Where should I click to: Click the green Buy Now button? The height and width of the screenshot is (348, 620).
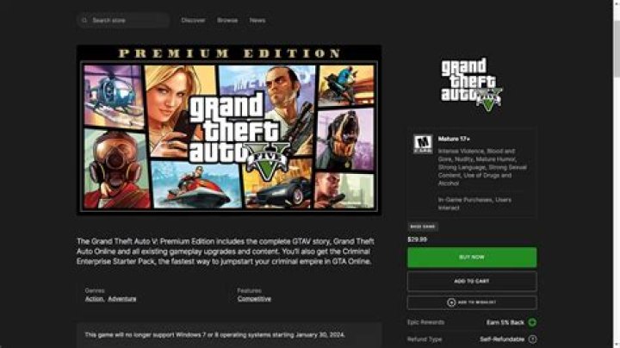[x=472, y=258]
